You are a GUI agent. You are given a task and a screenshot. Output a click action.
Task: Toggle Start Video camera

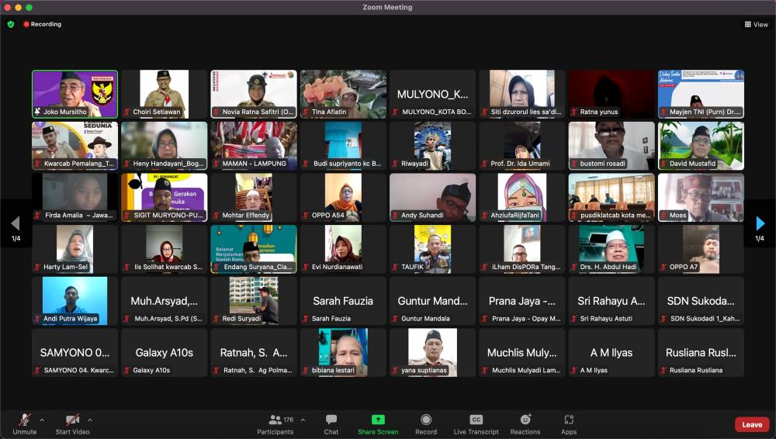[72, 420]
